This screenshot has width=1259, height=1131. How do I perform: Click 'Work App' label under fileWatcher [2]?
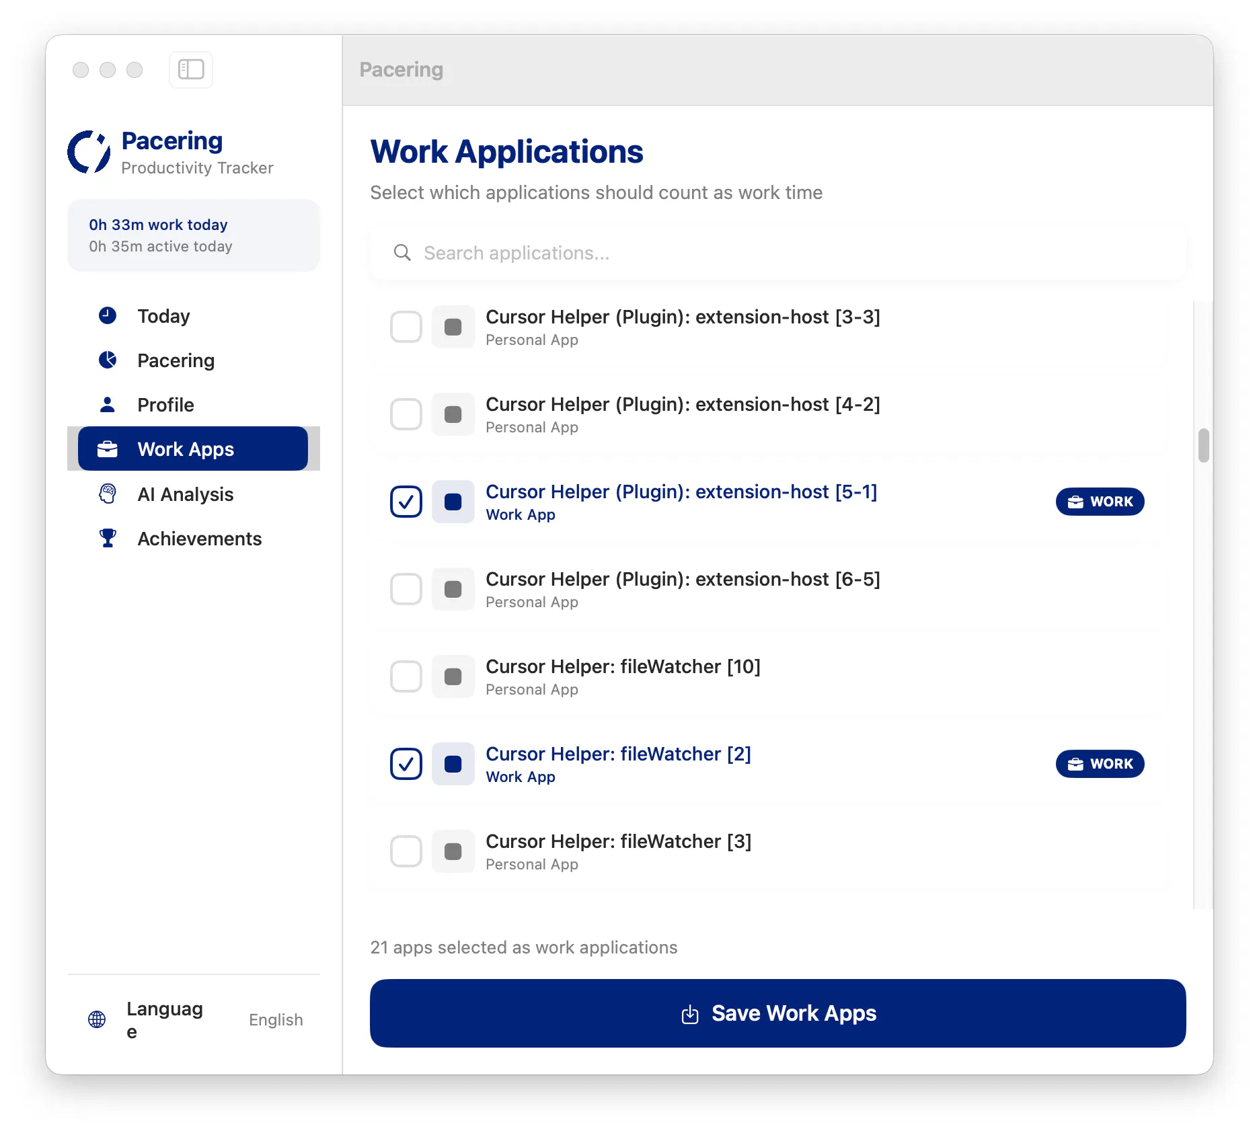(x=521, y=777)
